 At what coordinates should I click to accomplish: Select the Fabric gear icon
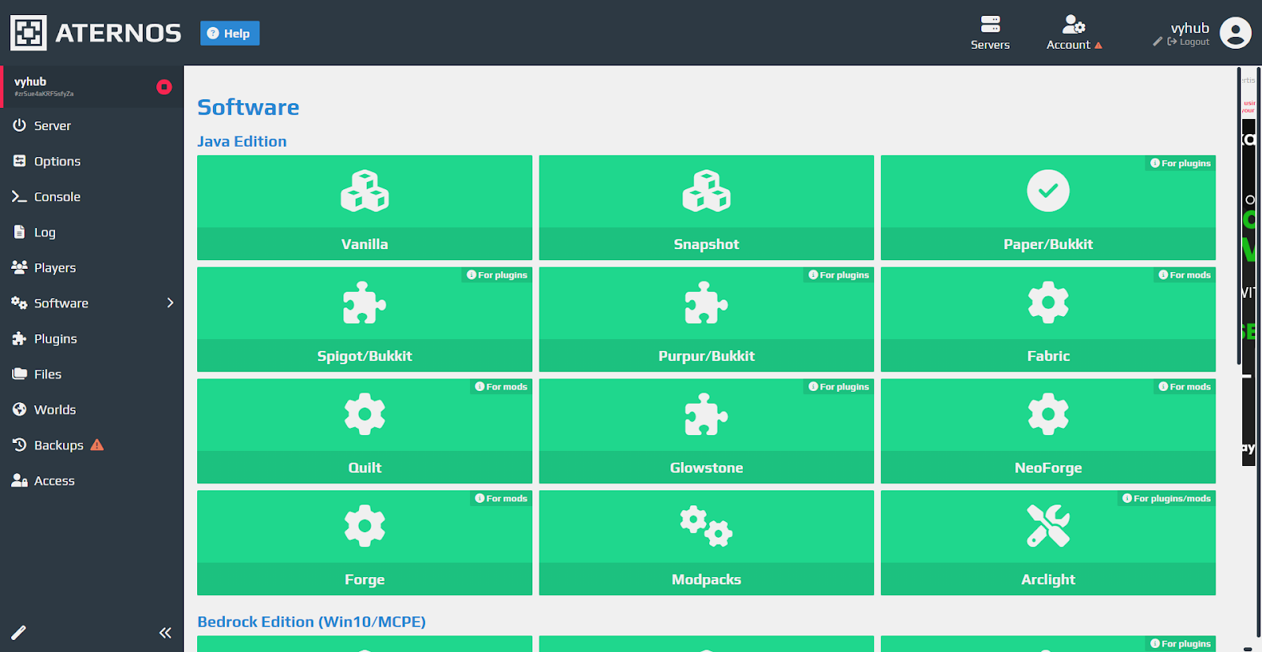coord(1048,303)
